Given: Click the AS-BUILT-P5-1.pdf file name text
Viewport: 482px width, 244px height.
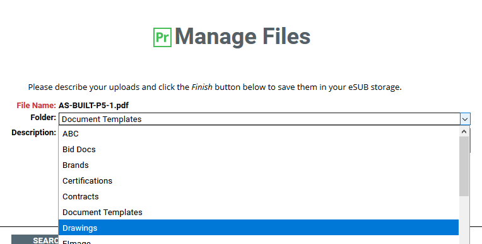Looking at the screenshot, I should (93, 105).
